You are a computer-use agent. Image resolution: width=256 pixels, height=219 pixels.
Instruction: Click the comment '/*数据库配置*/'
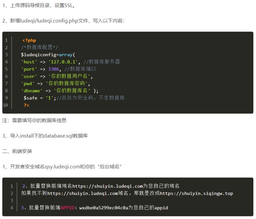[39, 48]
